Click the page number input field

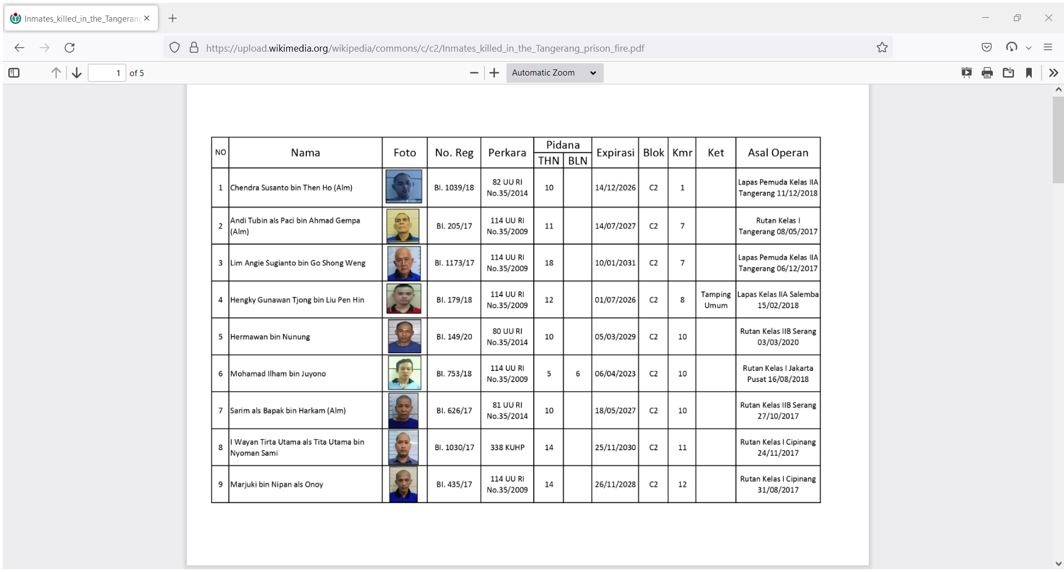pyautogui.click(x=106, y=73)
